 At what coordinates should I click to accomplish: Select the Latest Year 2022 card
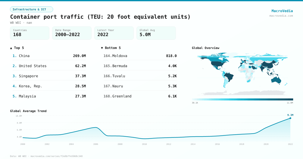pyautogui.click(x=114, y=33)
